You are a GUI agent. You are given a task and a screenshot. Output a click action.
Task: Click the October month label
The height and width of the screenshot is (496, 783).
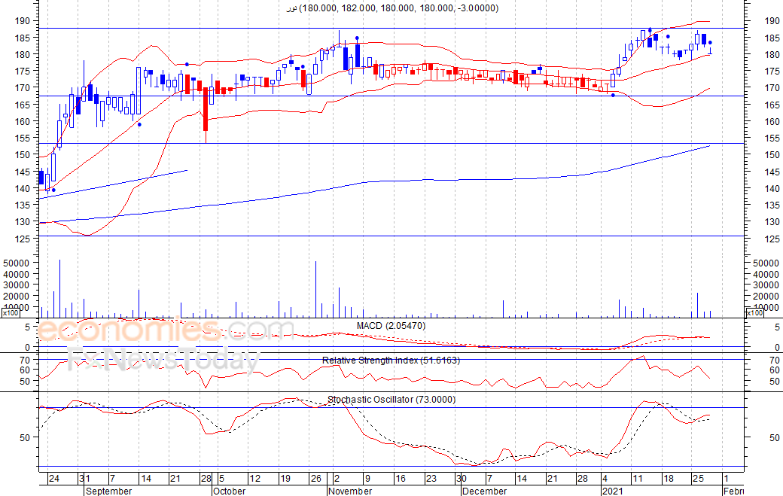(229, 491)
